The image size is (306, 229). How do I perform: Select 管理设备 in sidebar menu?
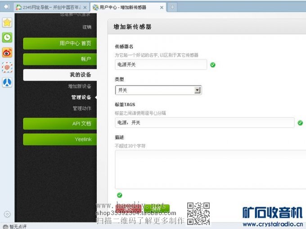click(81, 97)
